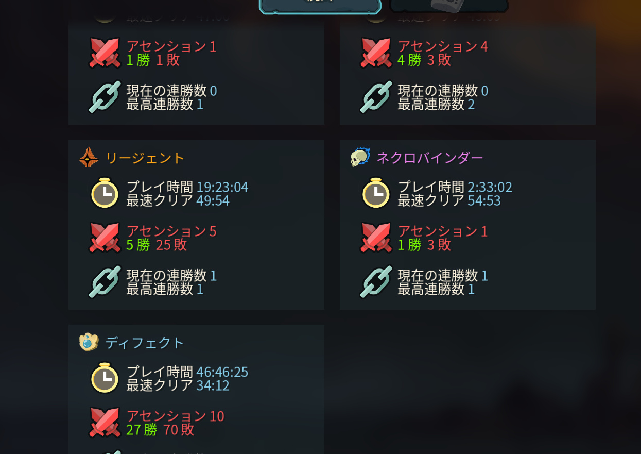Click the crossed swords icon beside アセンション 5
641x454 pixels.
(105, 238)
